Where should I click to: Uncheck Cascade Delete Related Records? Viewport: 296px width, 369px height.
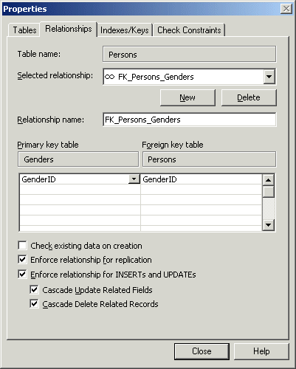(x=34, y=304)
